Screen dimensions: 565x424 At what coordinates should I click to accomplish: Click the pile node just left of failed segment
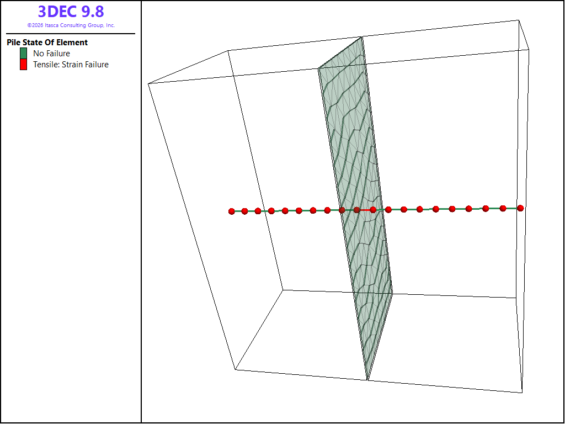tap(357, 210)
